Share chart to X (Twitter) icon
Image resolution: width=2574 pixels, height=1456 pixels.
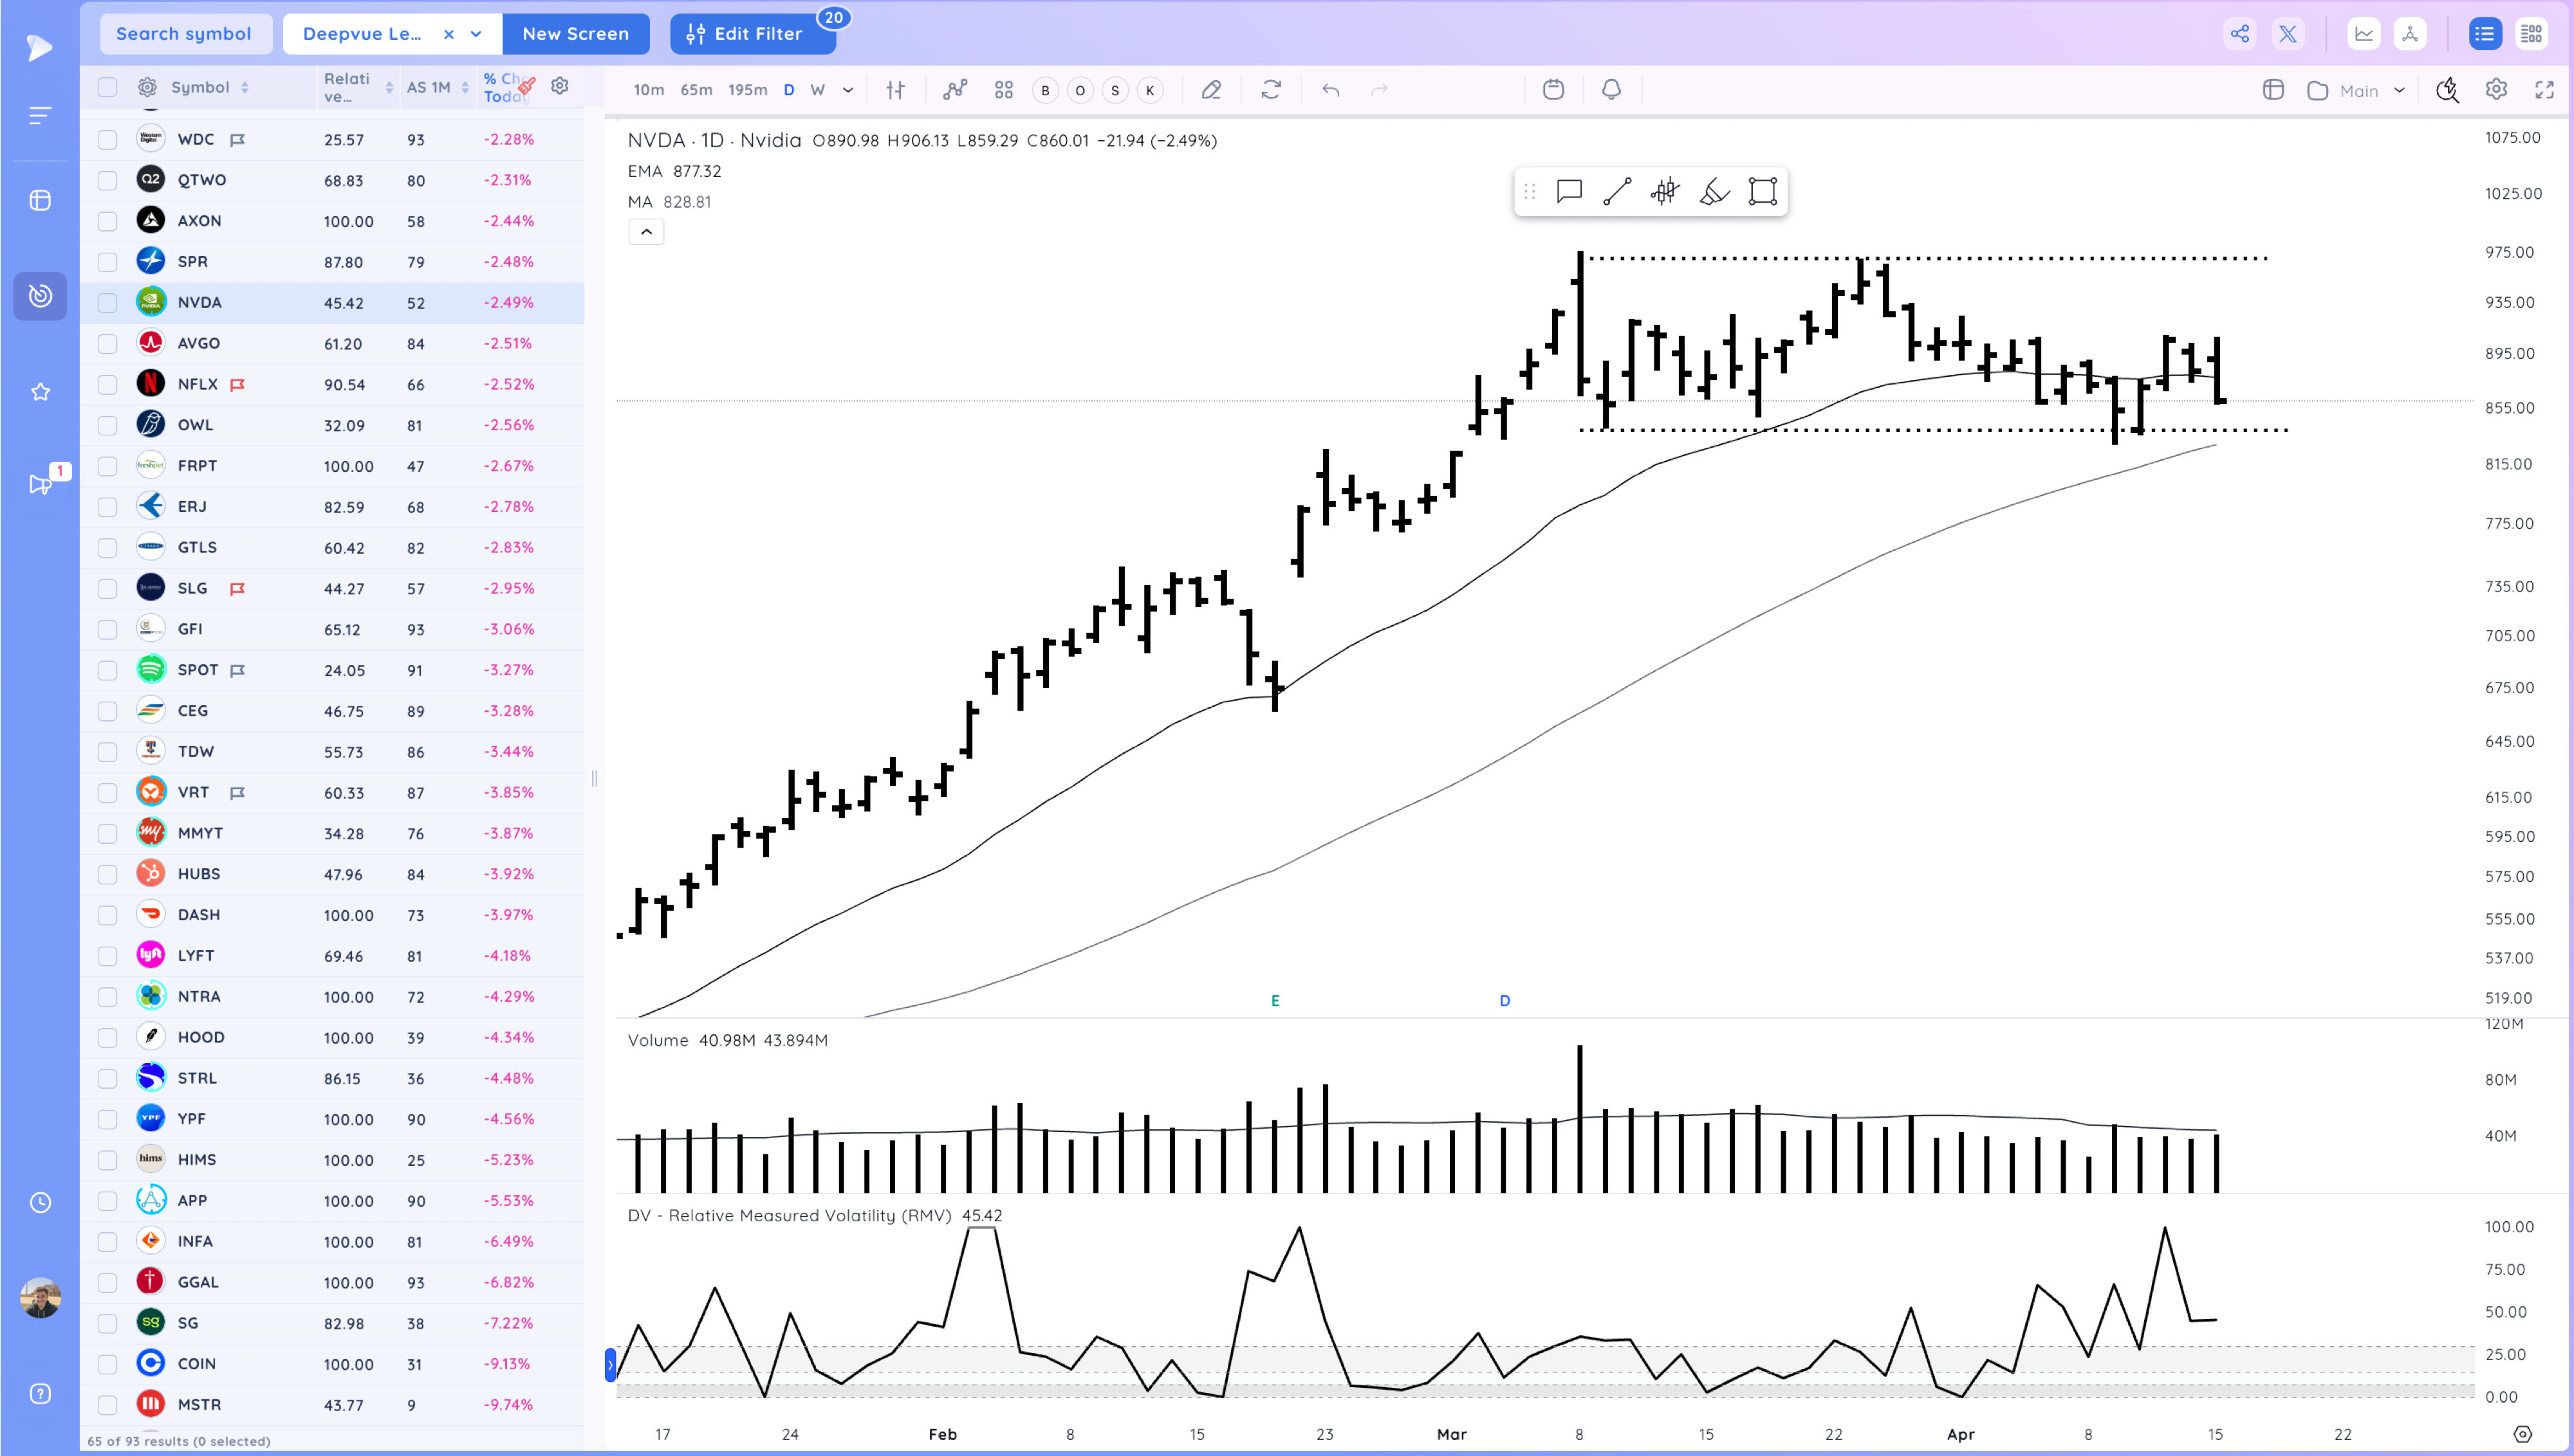(x=2287, y=34)
